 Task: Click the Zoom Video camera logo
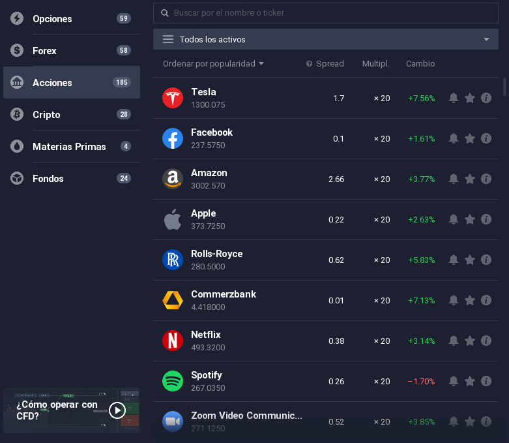[x=173, y=421]
